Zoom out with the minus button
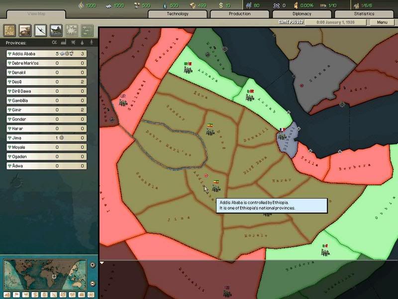 (x=93, y=284)
